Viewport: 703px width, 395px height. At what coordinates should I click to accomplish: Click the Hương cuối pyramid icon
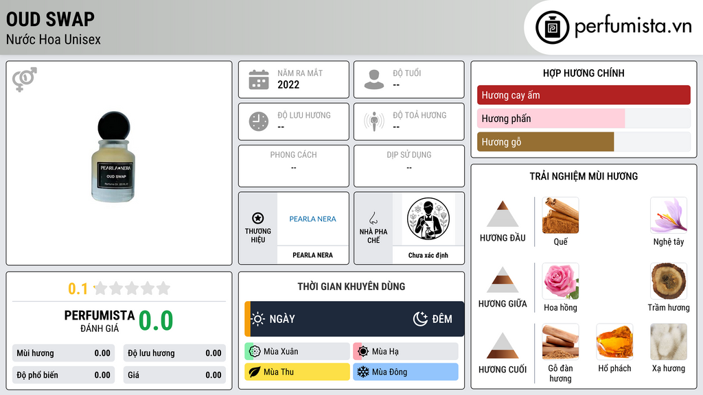pyautogui.click(x=503, y=346)
